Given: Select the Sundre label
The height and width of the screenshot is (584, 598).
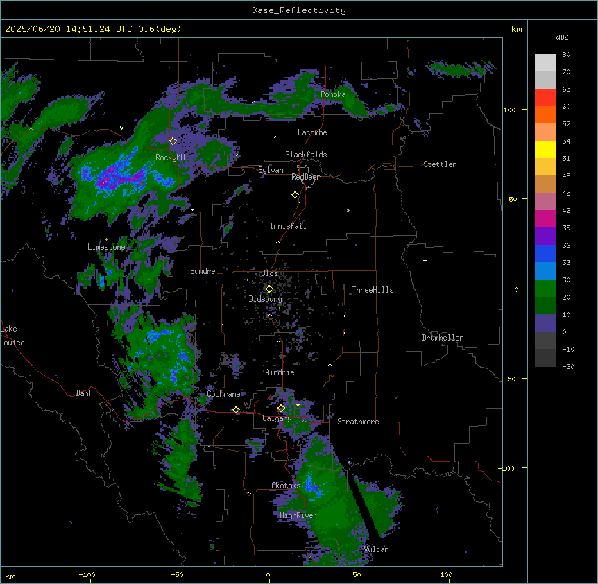Looking at the screenshot, I should (203, 271).
